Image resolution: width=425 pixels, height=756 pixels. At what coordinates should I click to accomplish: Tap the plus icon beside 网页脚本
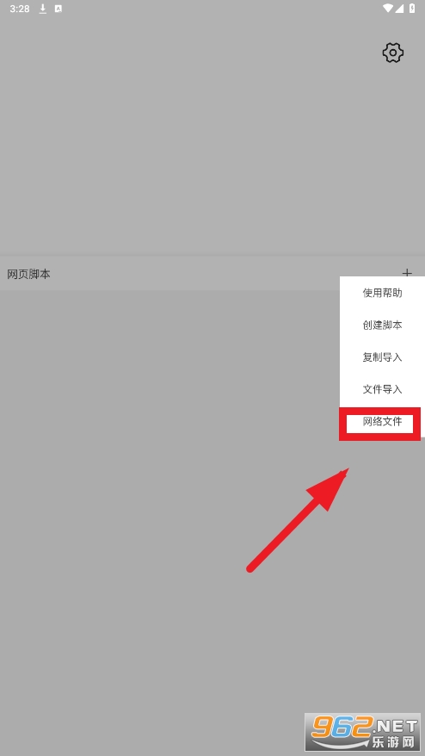(x=407, y=273)
